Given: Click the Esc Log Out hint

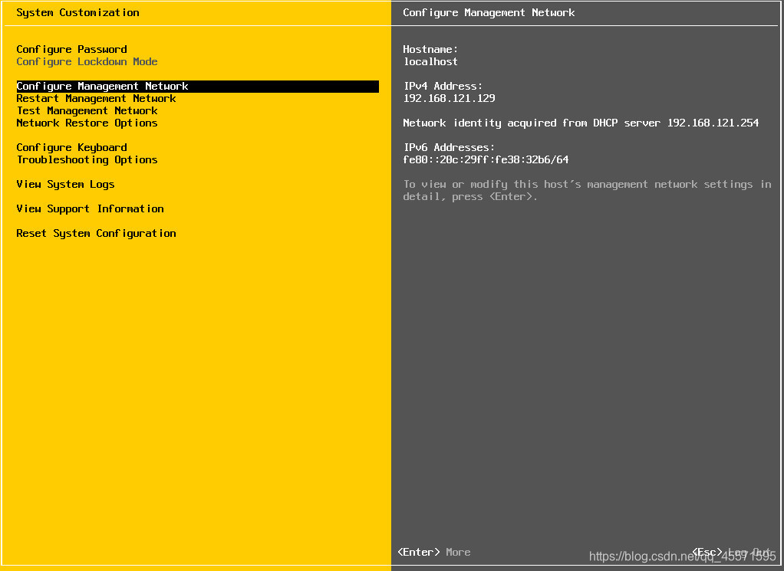Looking at the screenshot, I should click(x=732, y=552).
